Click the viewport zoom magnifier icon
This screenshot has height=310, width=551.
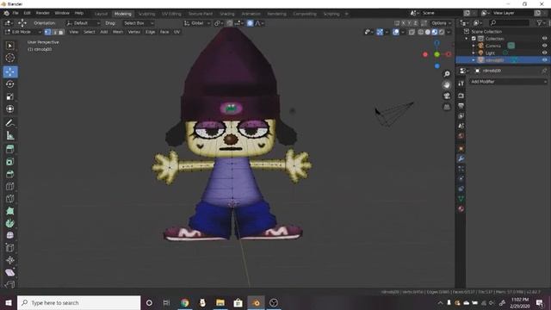point(447,74)
